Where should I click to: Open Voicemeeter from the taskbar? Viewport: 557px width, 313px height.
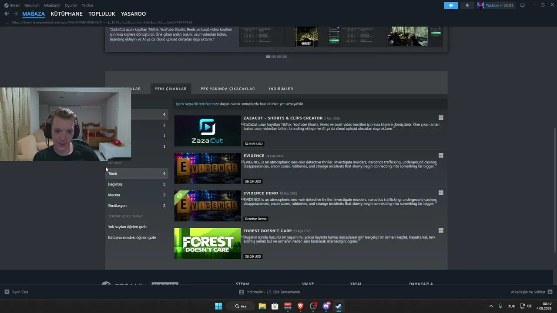[x=288, y=306]
